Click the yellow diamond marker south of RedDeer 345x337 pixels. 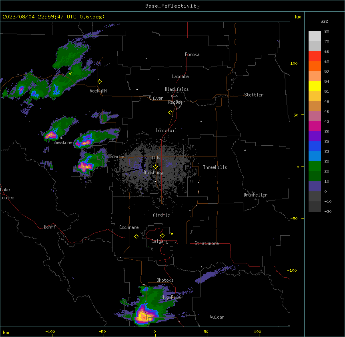(x=170, y=112)
